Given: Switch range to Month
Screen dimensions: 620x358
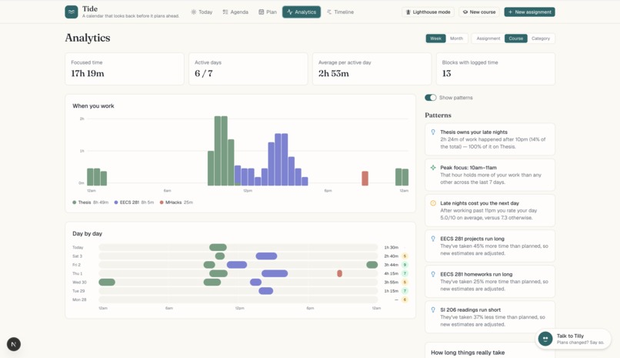Looking at the screenshot, I should 456,38.
